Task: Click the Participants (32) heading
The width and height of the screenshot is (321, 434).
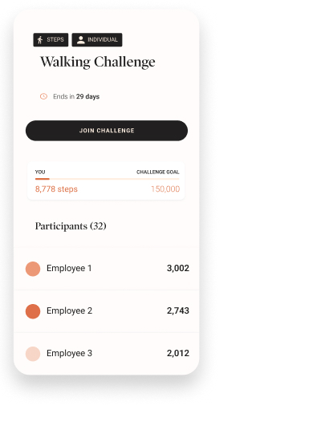Action: click(x=71, y=226)
